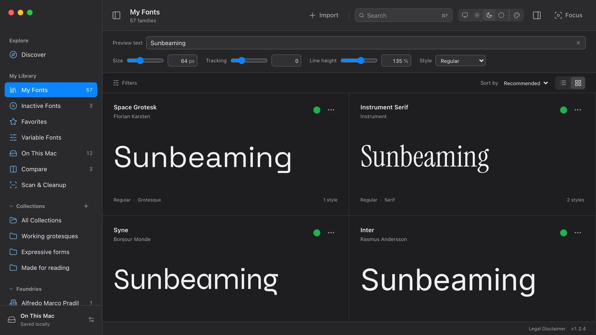
Task: Switch to dark mode moon icon
Action: pyautogui.click(x=489, y=15)
